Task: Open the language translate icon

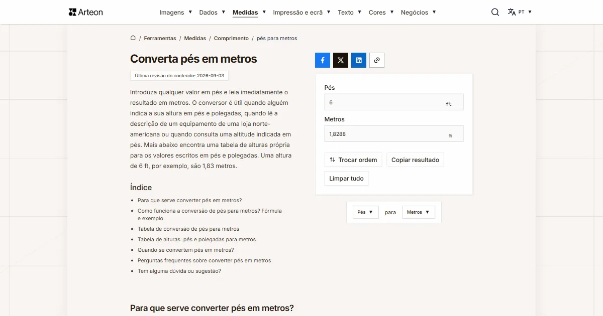Action: point(512,12)
